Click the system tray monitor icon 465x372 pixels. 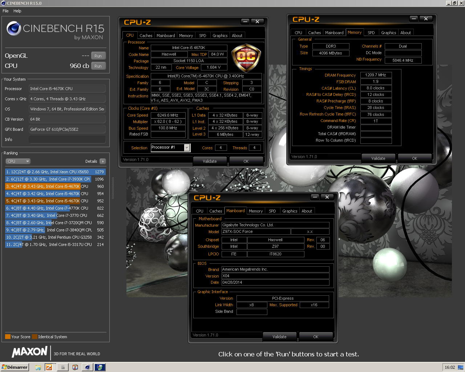pyautogui.click(x=460, y=367)
